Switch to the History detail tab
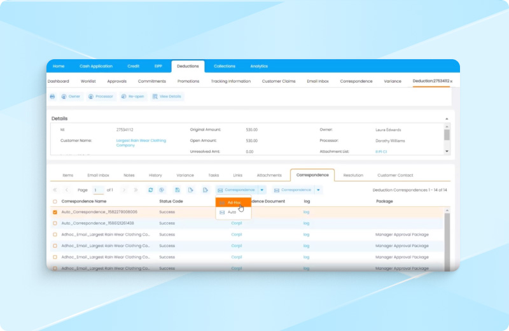 [x=155, y=176]
